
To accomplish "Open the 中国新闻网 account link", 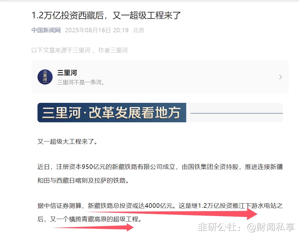I will tap(46, 30).
